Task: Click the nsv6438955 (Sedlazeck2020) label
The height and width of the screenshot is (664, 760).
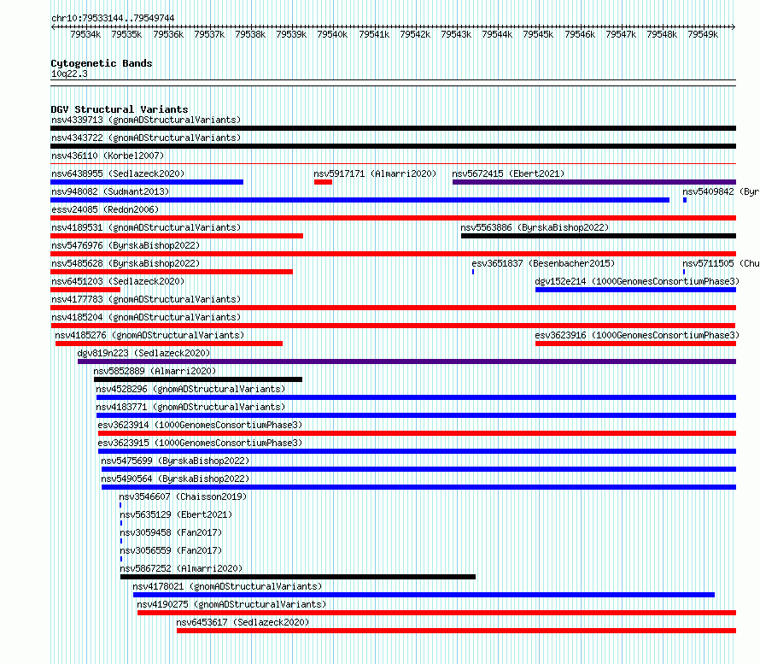Action: [x=118, y=173]
